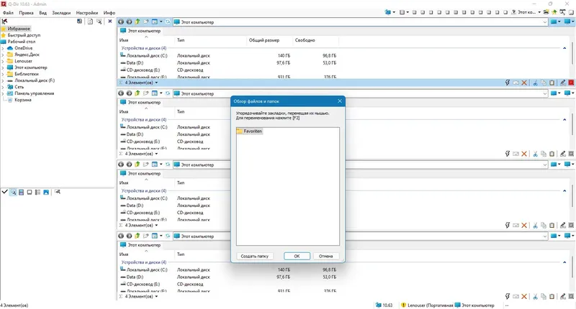Click Создать папку button in dialog
The width and height of the screenshot is (576, 309).
point(255,257)
